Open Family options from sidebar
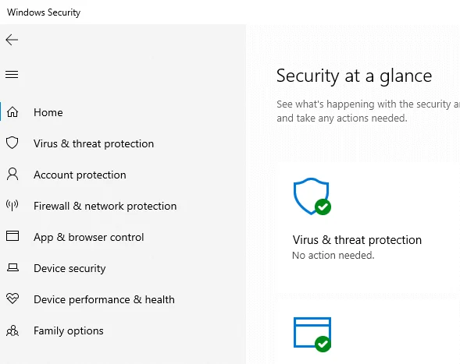This screenshot has width=460, height=364. tap(69, 331)
